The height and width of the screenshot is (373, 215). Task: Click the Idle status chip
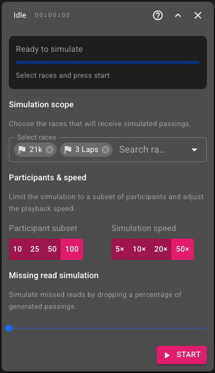coord(20,15)
